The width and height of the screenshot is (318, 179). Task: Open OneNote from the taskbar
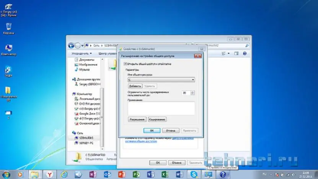[93, 174]
